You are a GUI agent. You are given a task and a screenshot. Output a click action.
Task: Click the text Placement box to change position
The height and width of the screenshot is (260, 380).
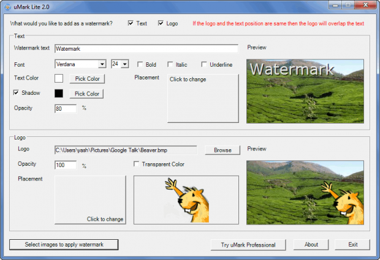pos(203,98)
